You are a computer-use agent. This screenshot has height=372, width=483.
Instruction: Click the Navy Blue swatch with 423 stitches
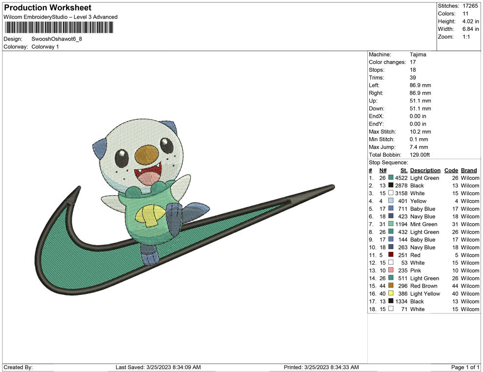(x=391, y=216)
